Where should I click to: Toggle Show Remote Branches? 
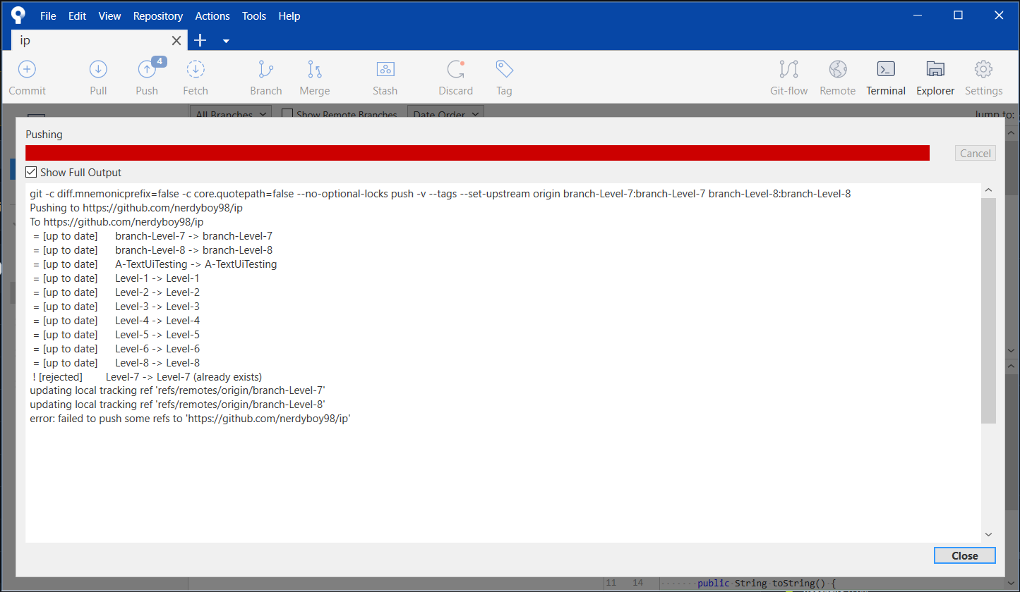[x=287, y=114]
